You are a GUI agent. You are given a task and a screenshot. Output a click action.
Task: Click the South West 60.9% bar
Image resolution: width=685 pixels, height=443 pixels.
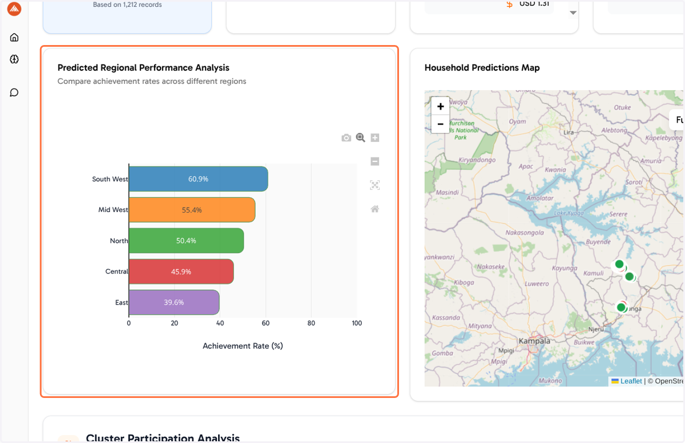(198, 179)
